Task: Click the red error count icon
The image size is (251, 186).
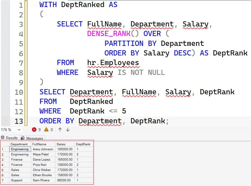Action: (x=34, y=130)
